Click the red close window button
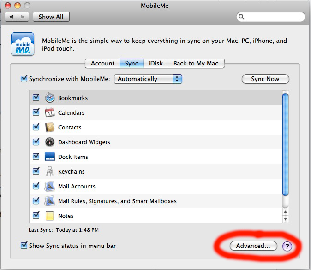The height and width of the screenshot is (270, 311). click(x=8, y=6)
